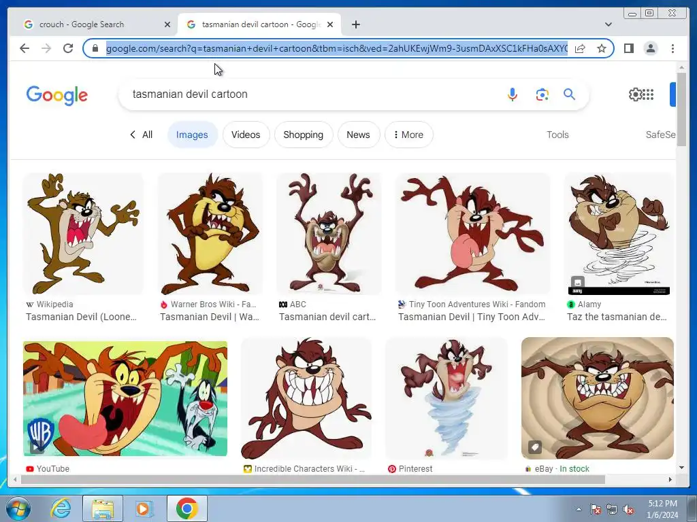Click the page scrollbar down arrow
Viewport: 697px width, 522px height.
click(x=681, y=468)
